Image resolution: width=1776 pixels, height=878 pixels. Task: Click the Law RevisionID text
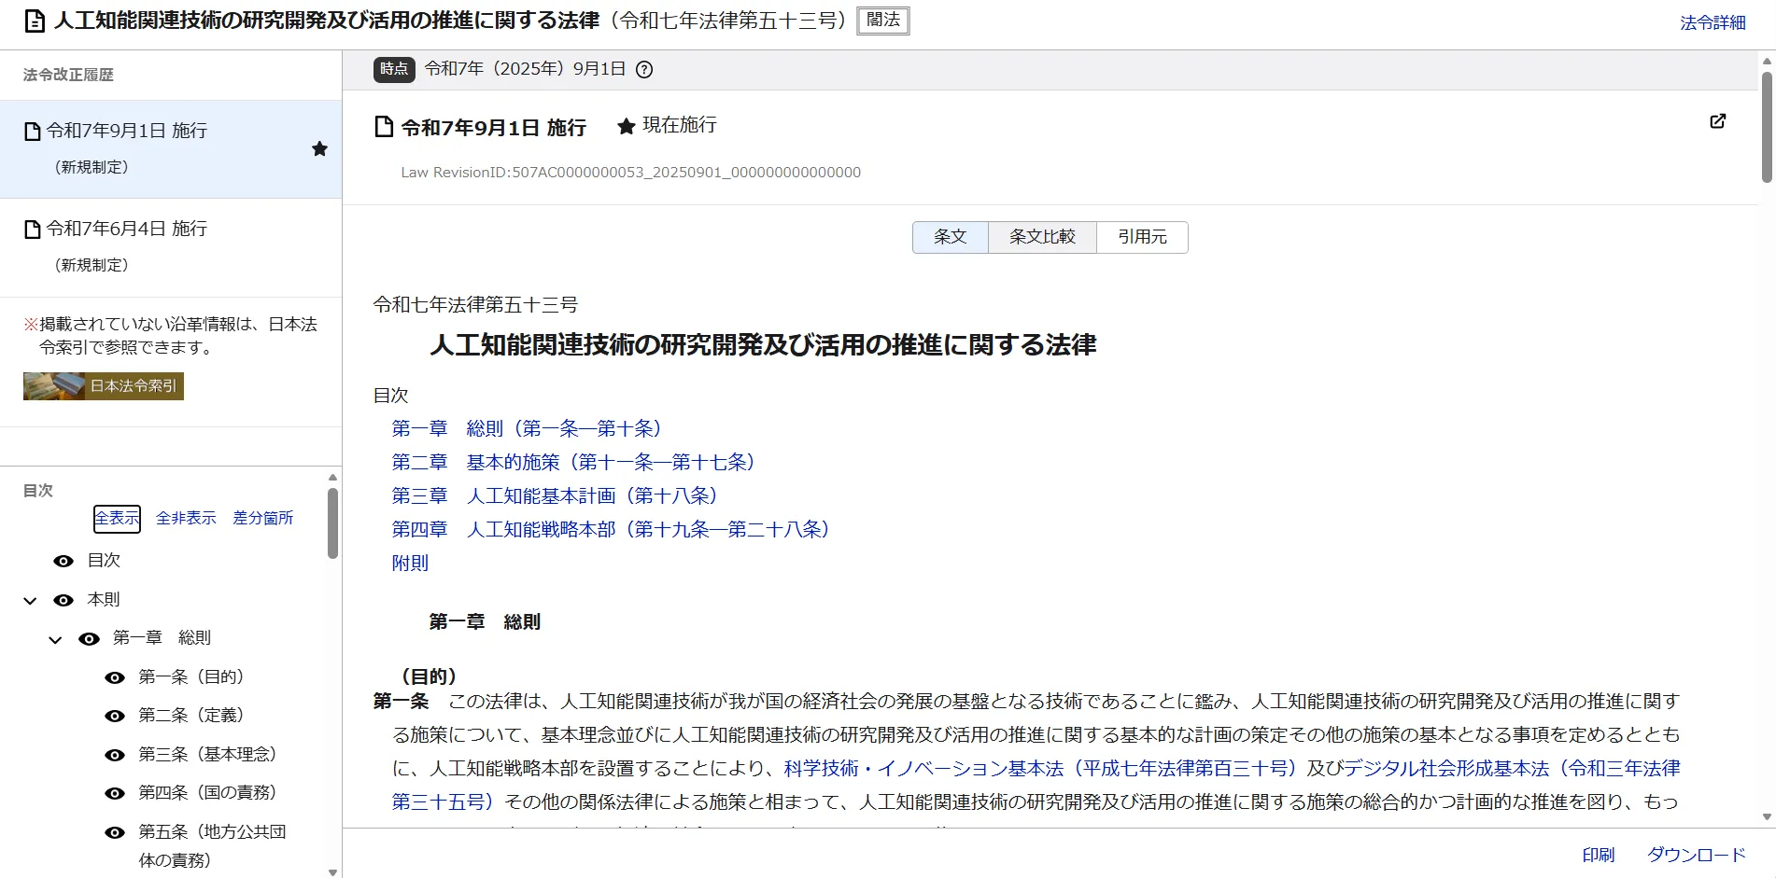[630, 173]
